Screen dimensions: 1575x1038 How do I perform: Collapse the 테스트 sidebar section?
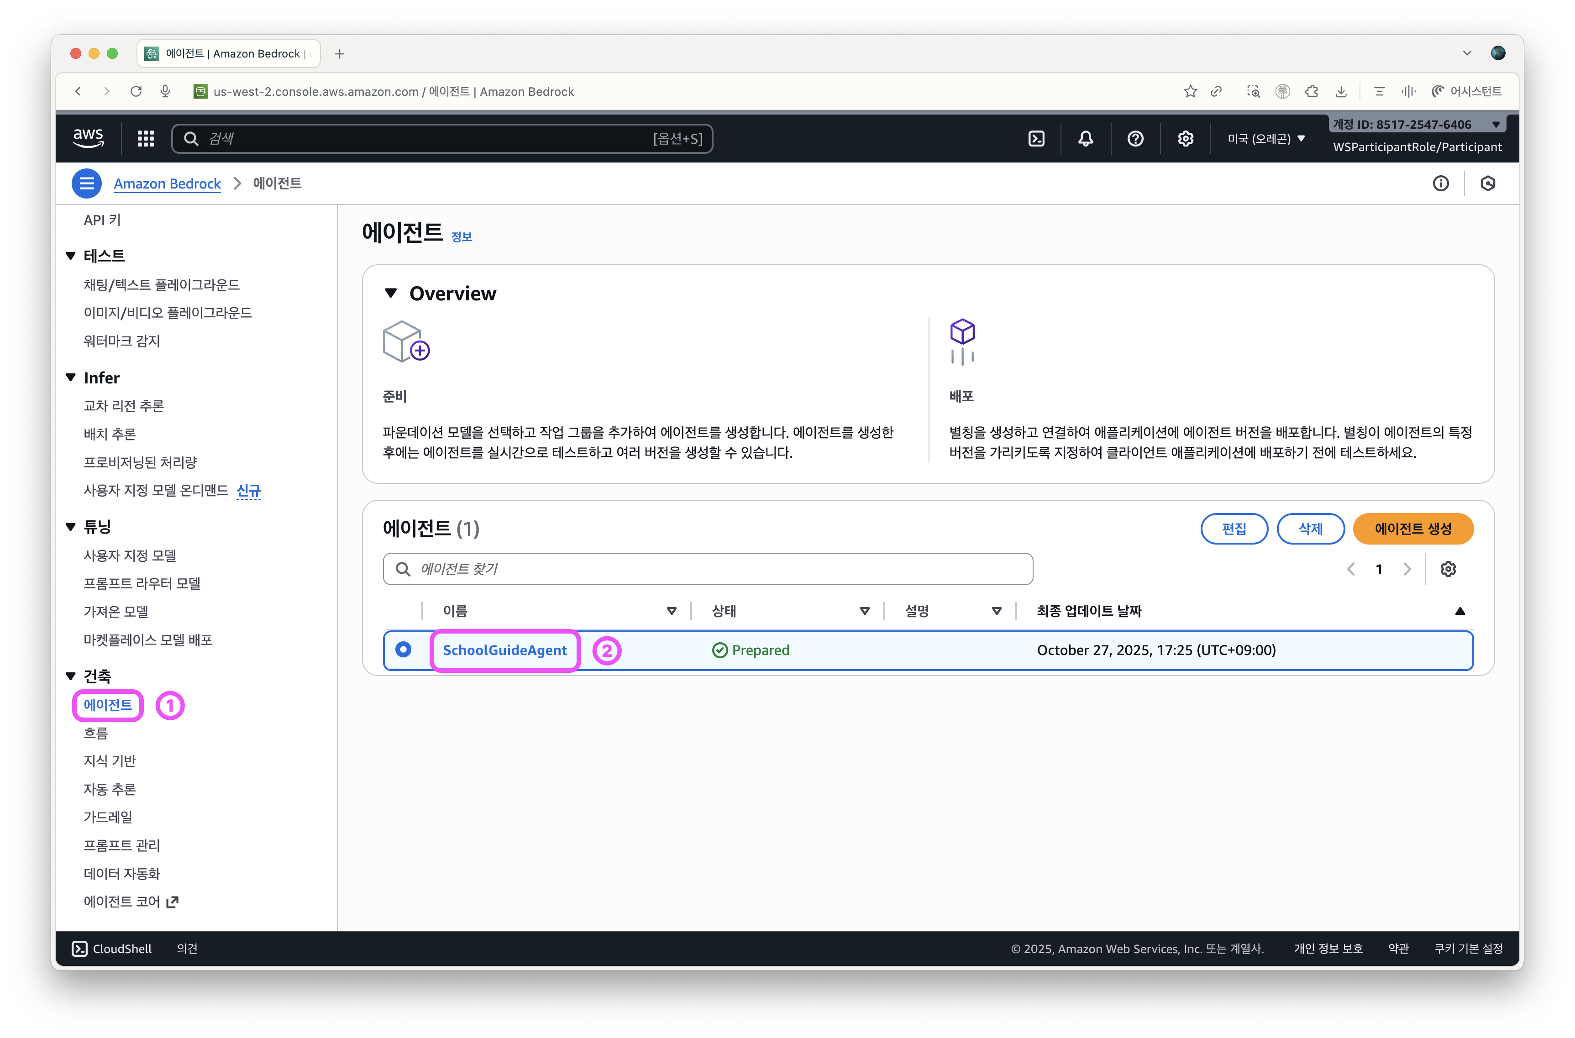click(x=71, y=256)
